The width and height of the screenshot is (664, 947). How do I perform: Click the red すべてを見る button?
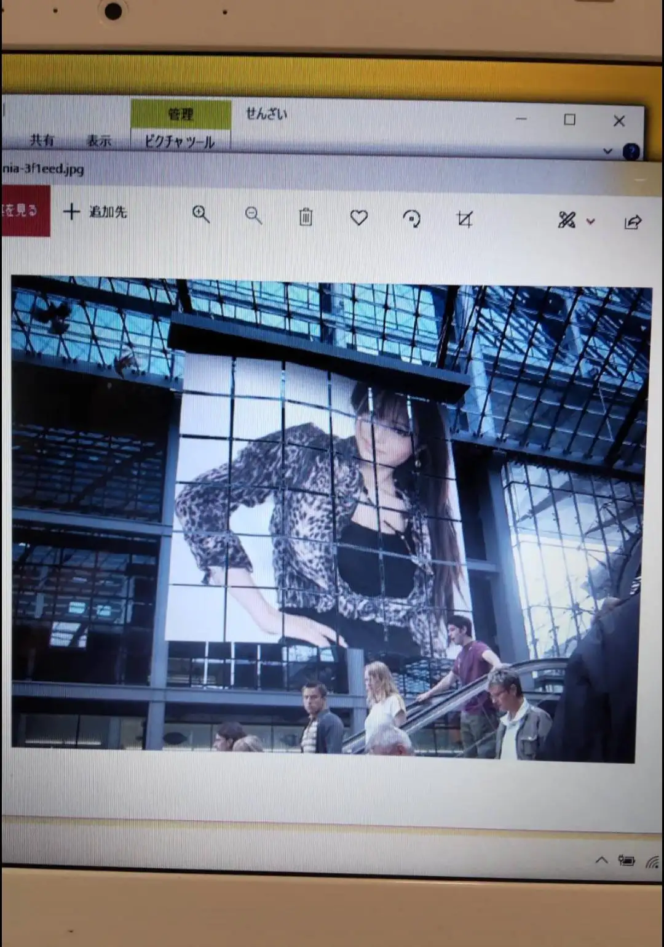click(25, 210)
